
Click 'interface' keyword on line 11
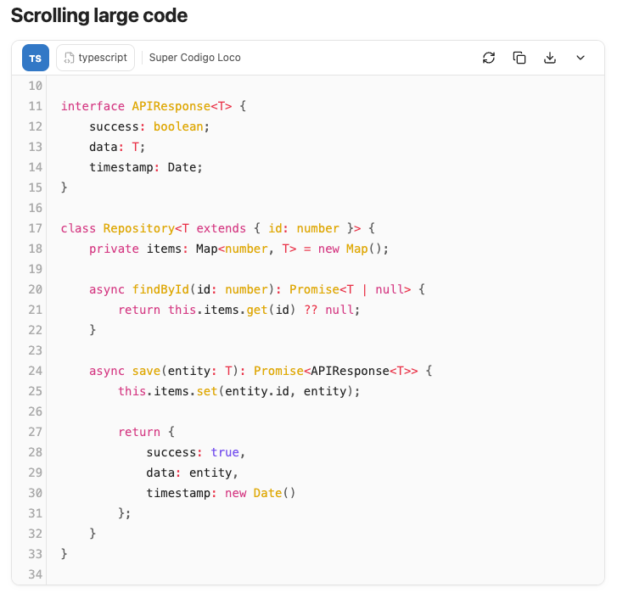click(93, 106)
